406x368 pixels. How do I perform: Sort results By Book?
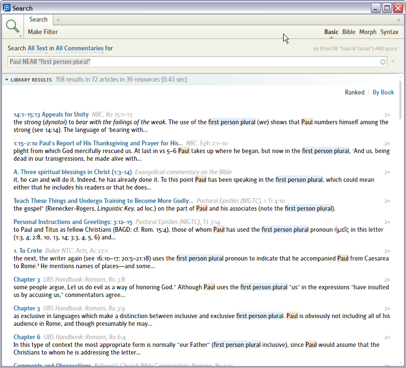[x=383, y=93]
